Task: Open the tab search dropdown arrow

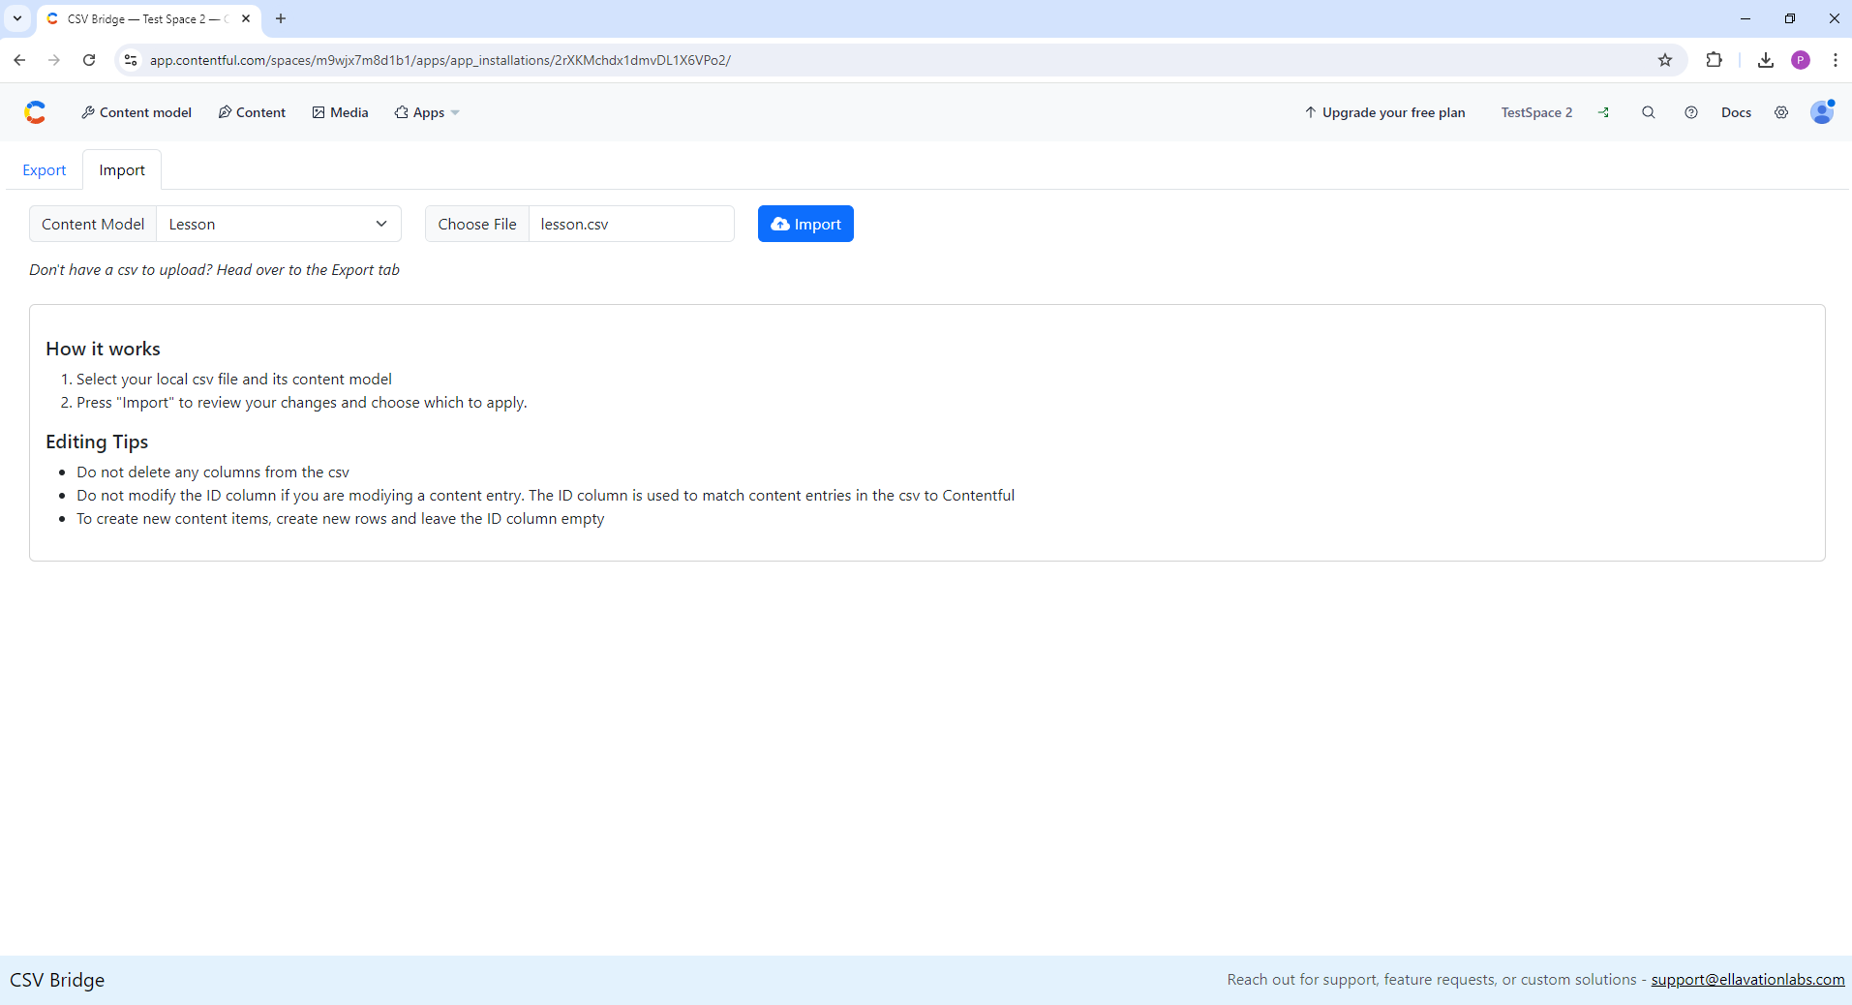Action: [17, 18]
